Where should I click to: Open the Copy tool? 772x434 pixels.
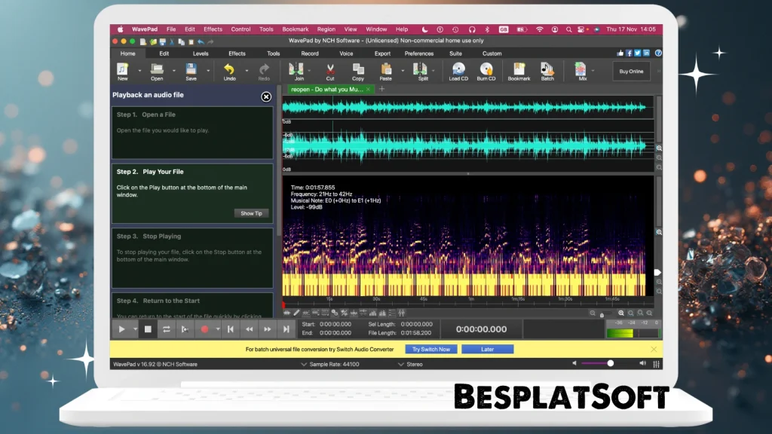[357, 70]
